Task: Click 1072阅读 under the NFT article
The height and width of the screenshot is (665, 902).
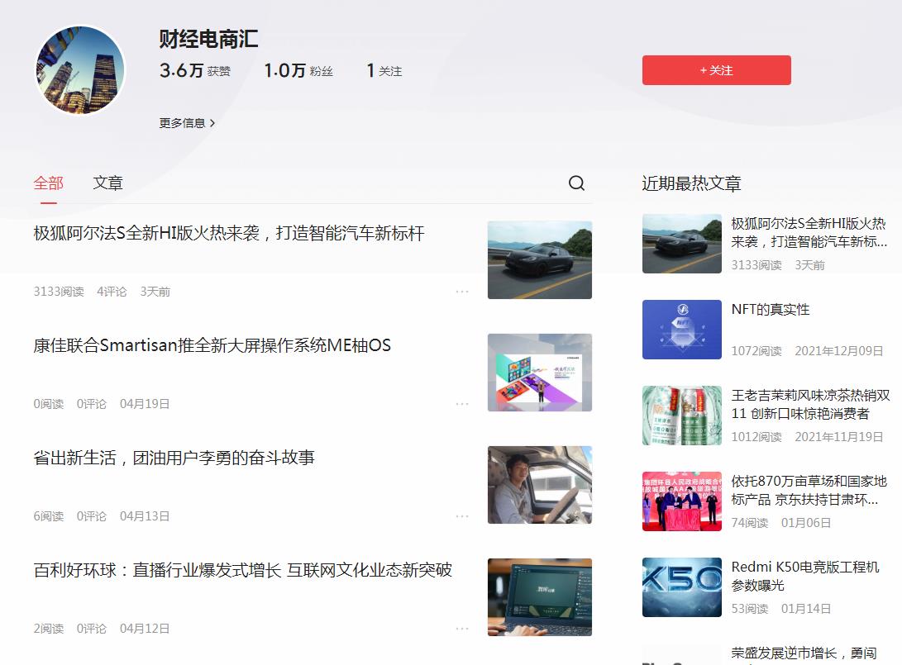Action: coord(756,350)
